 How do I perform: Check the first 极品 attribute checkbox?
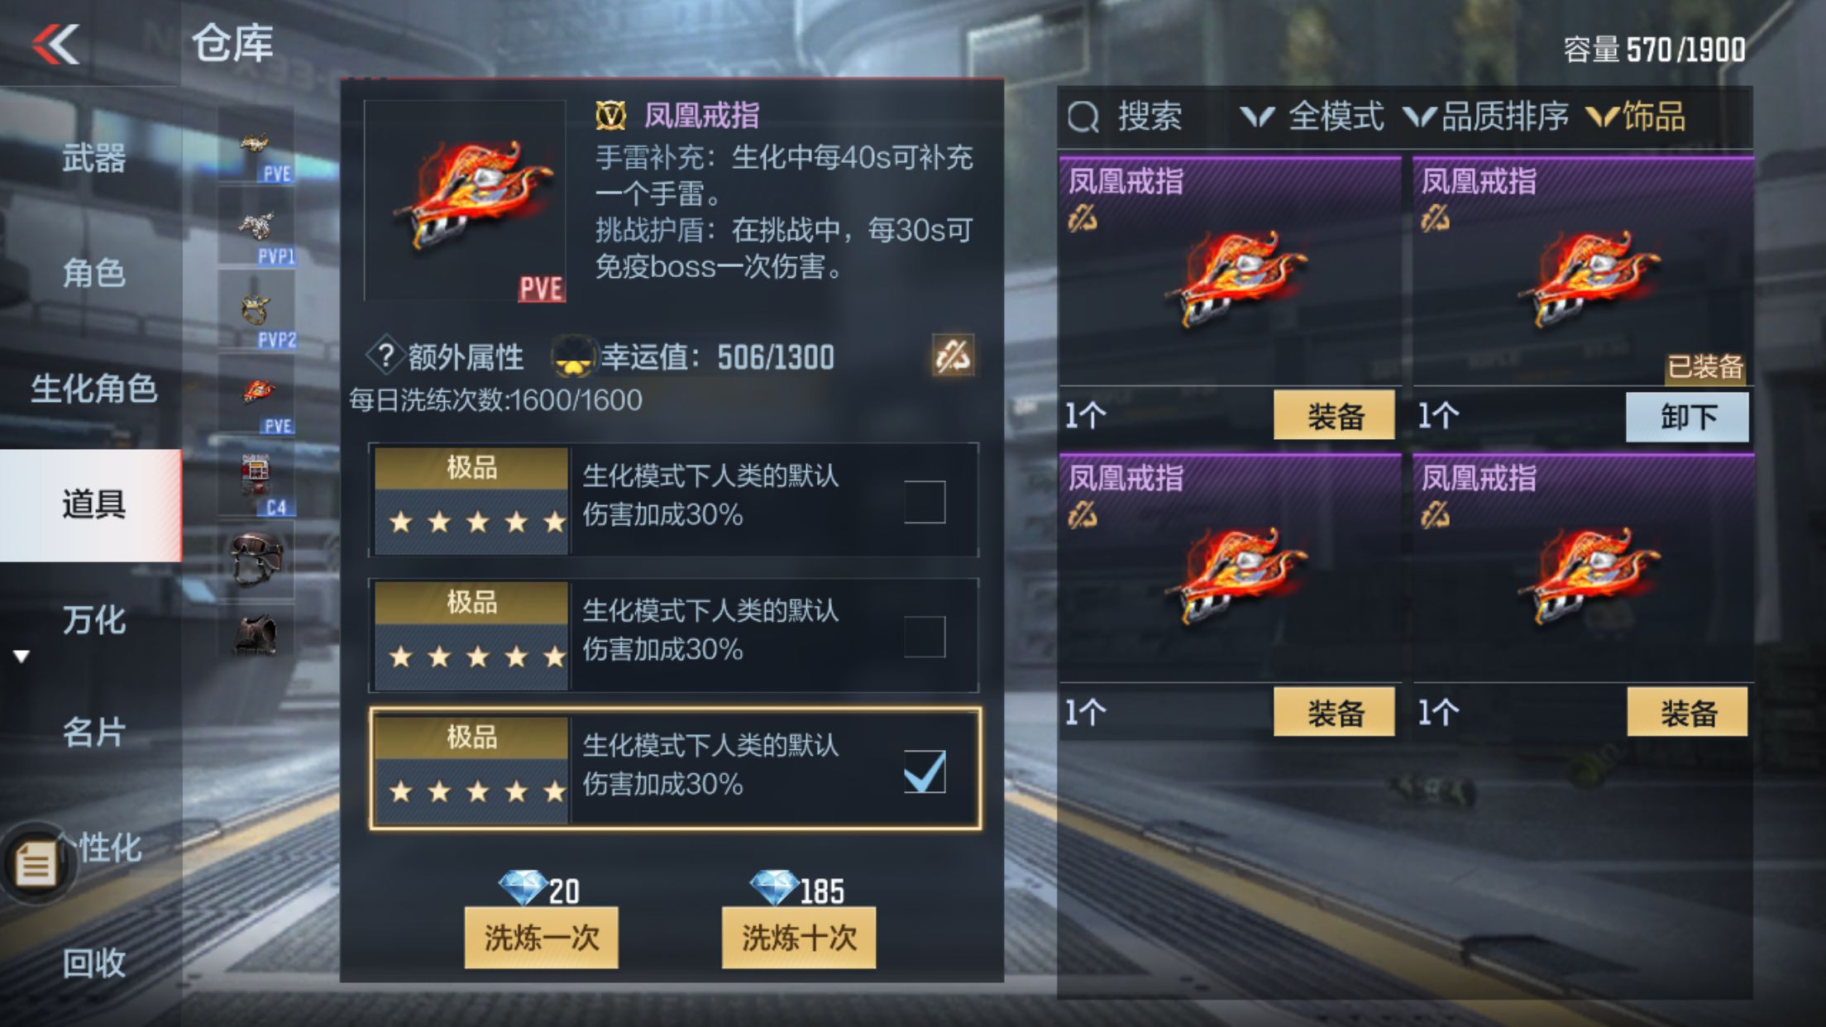[x=925, y=502]
